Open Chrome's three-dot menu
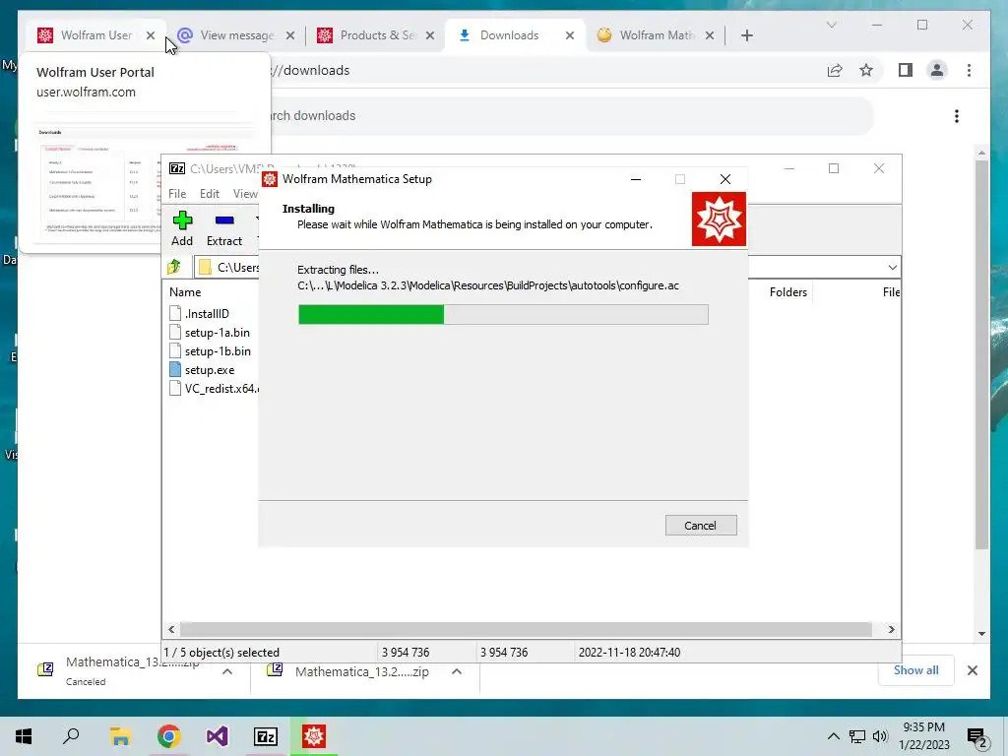The image size is (1008, 756). (969, 70)
